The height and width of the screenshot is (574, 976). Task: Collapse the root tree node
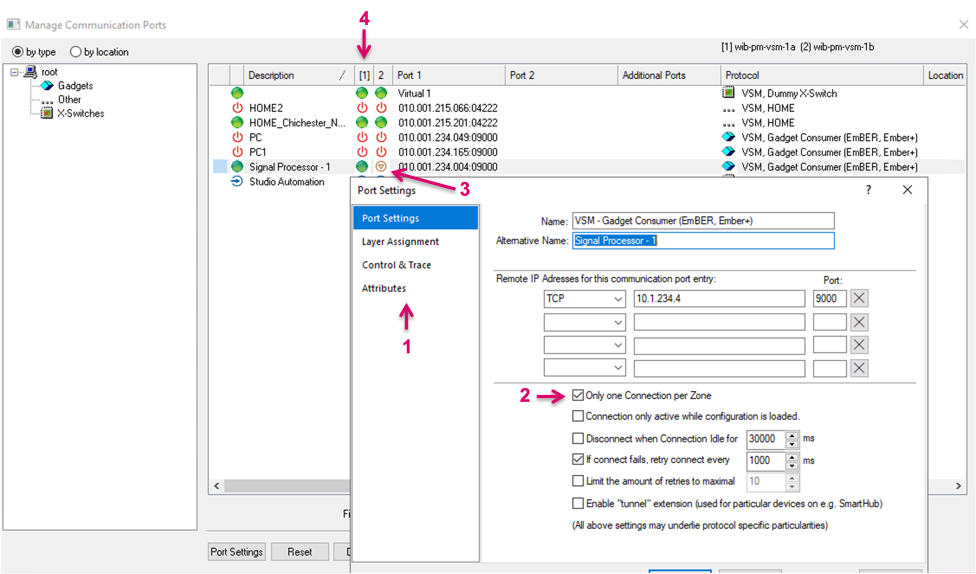point(14,72)
